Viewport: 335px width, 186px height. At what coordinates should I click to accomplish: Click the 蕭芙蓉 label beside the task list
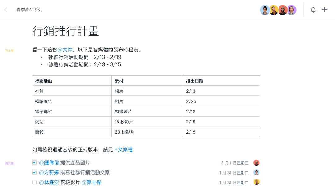pyautogui.click(x=9, y=162)
